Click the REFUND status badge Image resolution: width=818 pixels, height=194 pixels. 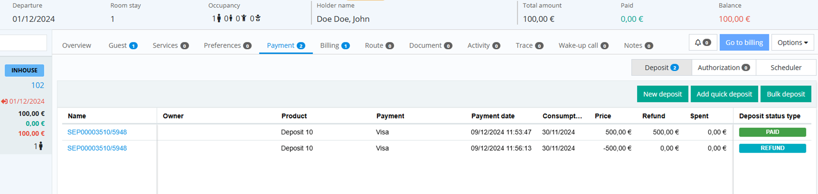click(x=772, y=148)
